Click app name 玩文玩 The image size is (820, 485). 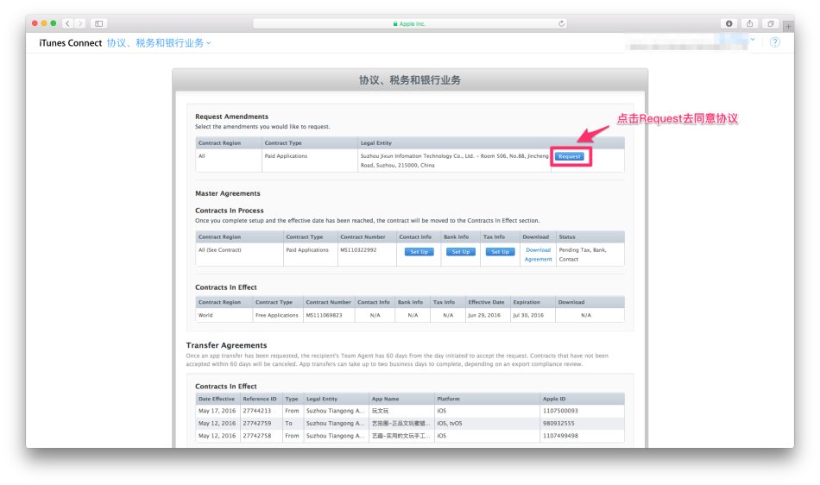tap(380, 411)
